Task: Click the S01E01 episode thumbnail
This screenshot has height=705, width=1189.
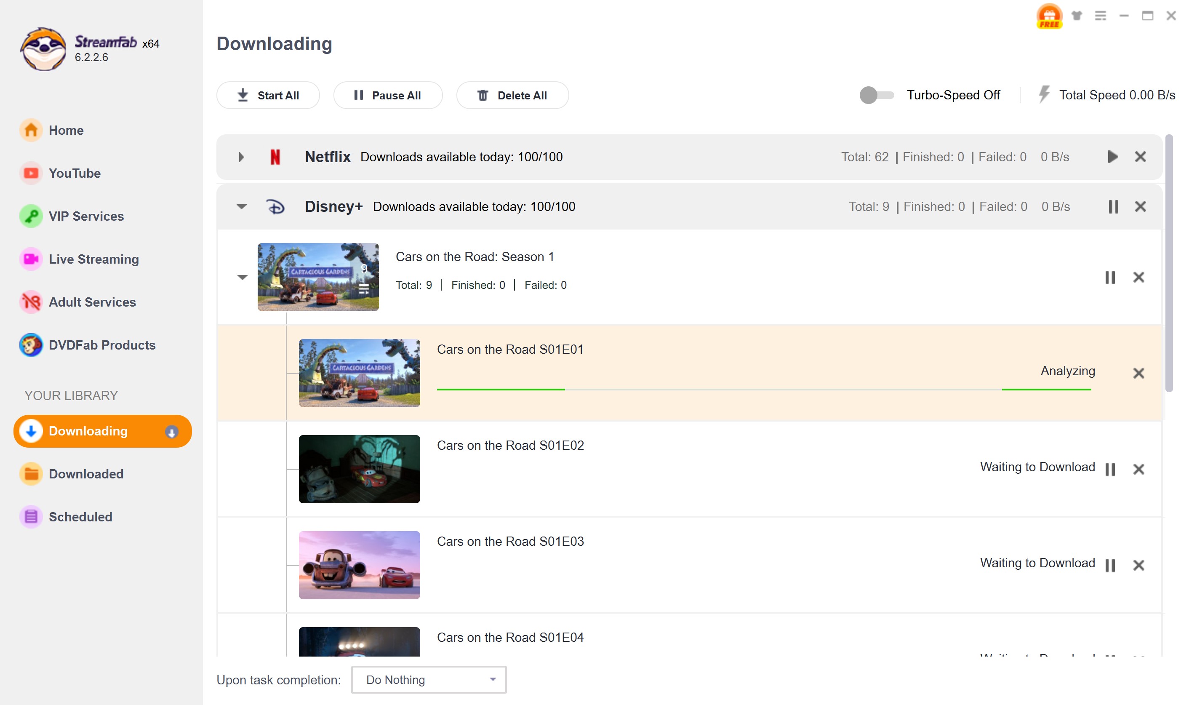Action: pos(360,373)
